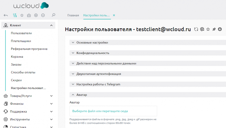Collapse all menu items with minus icon

pyautogui.click(x=43, y=15)
